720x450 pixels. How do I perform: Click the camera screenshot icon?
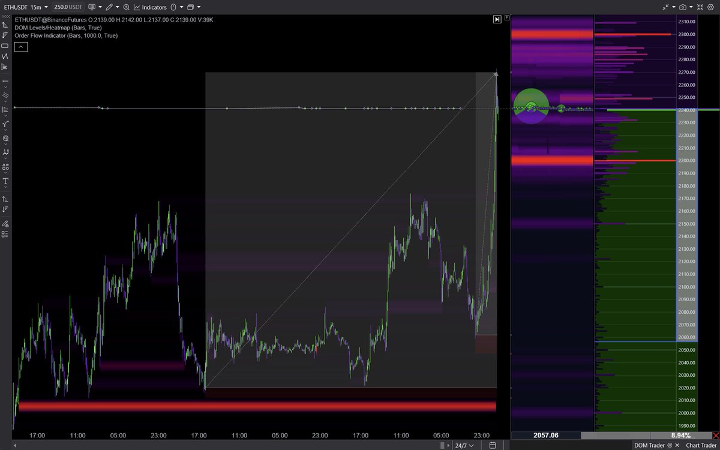(683, 7)
